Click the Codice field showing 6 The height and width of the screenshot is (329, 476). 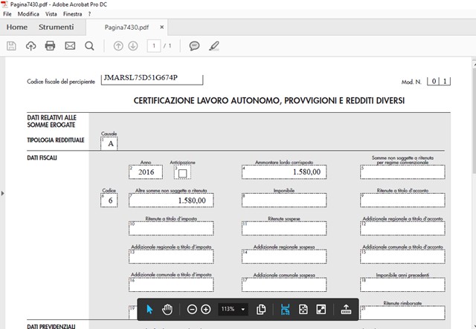tap(109, 200)
